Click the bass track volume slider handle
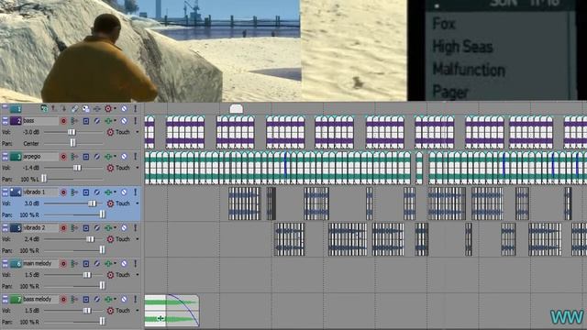Screen dimensions: 587x330 pos(72,132)
